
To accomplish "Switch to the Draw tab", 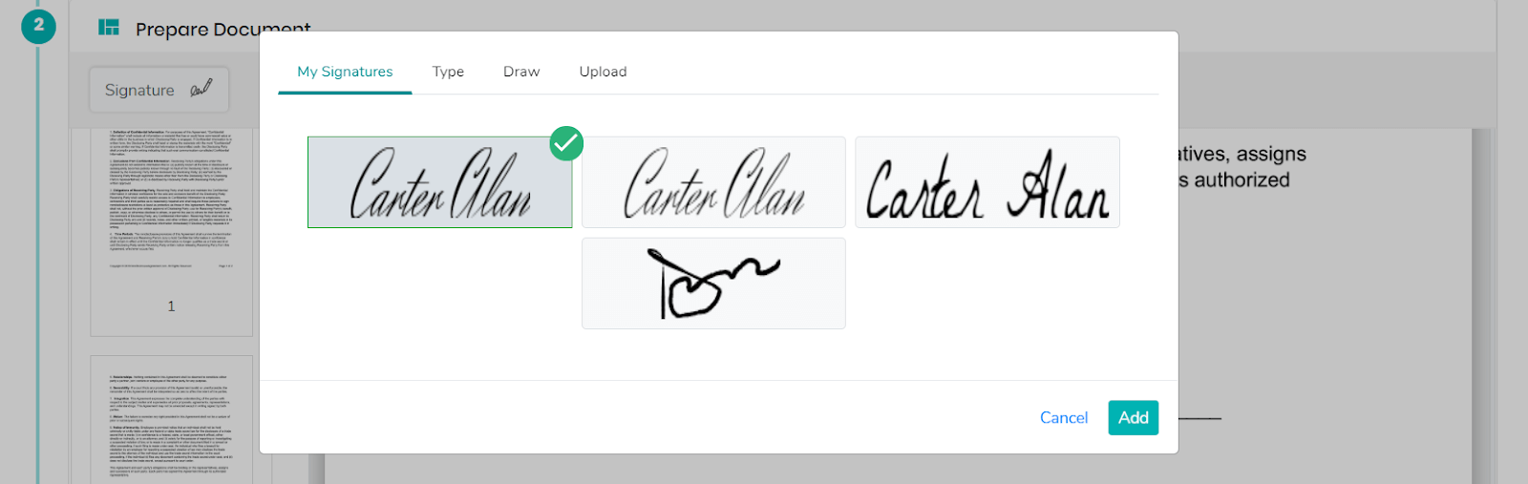I will pyautogui.click(x=521, y=72).
